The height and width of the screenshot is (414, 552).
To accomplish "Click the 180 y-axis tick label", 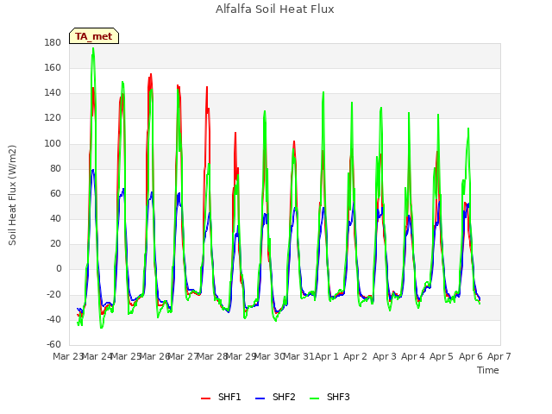I will (x=53, y=42).
